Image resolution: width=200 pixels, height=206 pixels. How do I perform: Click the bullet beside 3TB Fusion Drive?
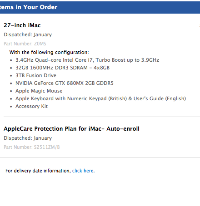11,76
